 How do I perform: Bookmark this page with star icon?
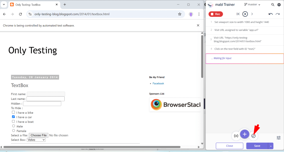coord(180,14)
